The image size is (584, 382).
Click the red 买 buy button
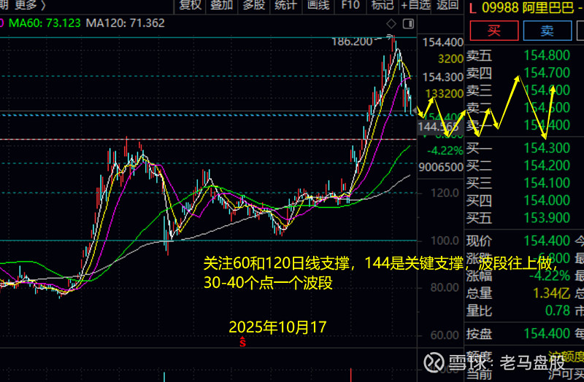click(x=494, y=31)
